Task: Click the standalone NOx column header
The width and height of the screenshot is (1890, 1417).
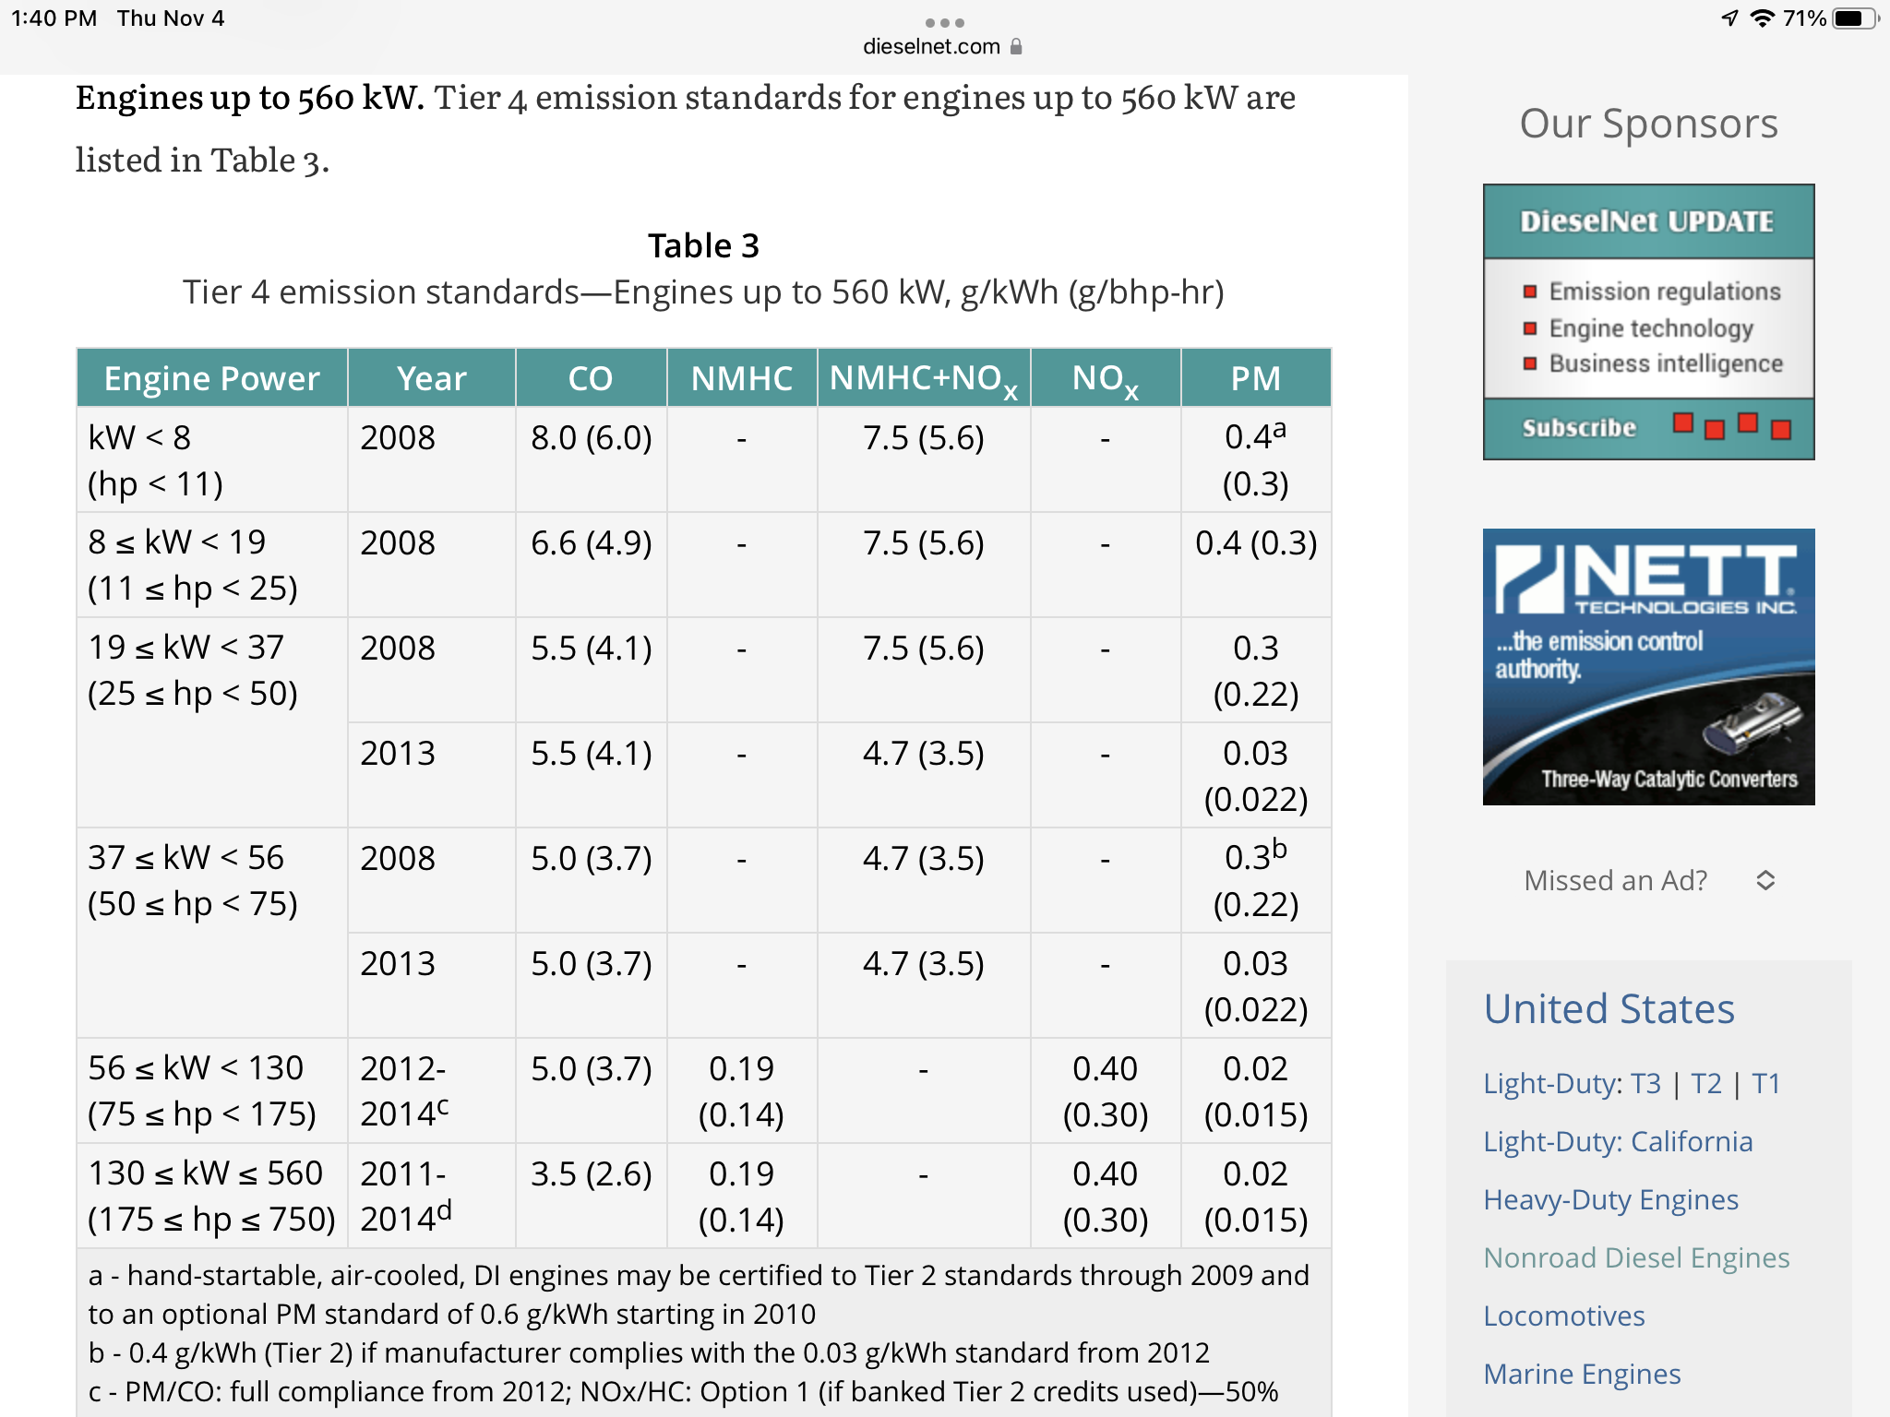Action: pos(1105,378)
